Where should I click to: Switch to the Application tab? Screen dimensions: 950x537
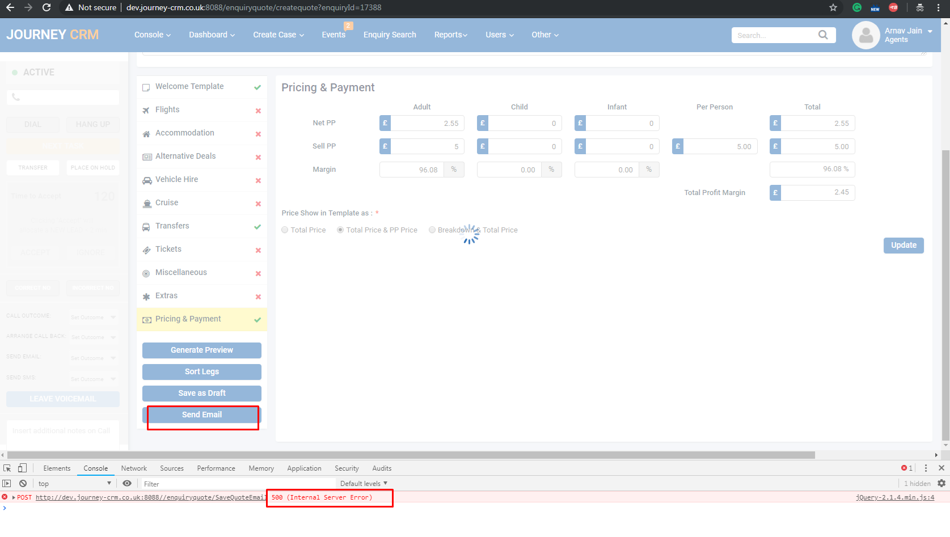[304, 468]
